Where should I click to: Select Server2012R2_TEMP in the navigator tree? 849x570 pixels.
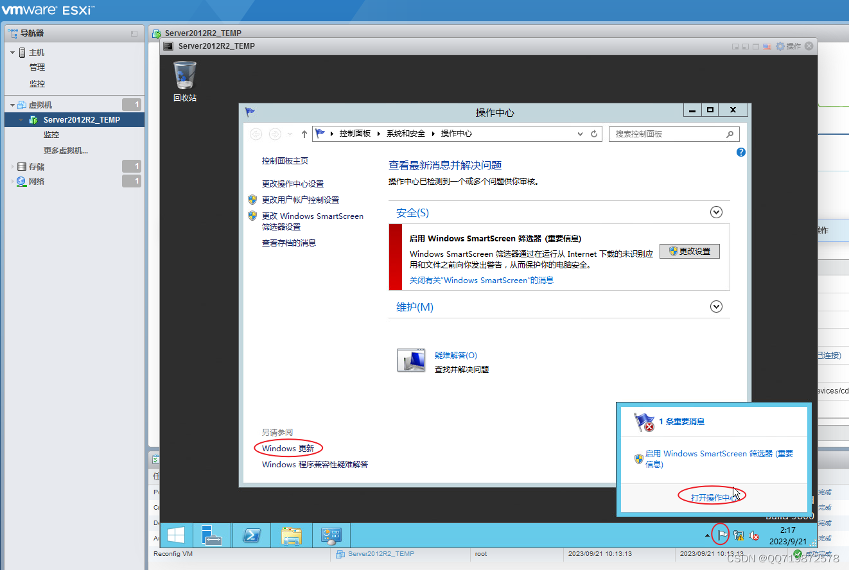pyautogui.click(x=74, y=120)
